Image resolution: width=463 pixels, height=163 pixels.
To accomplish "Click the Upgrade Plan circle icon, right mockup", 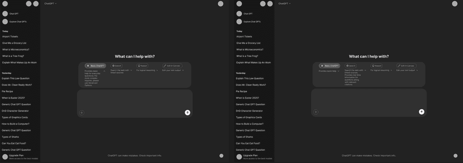I will pos(239,157).
